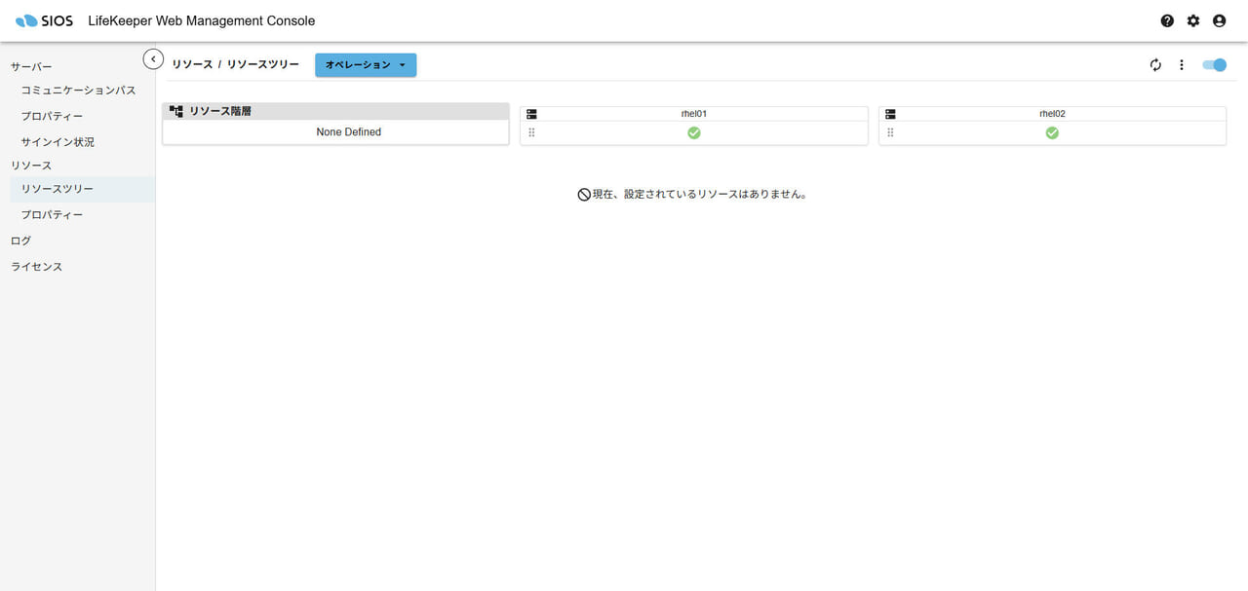The height and width of the screenshot is (591, 1248).
Task: Select リソースツリー in sidebar
Action: pos(58,189)
